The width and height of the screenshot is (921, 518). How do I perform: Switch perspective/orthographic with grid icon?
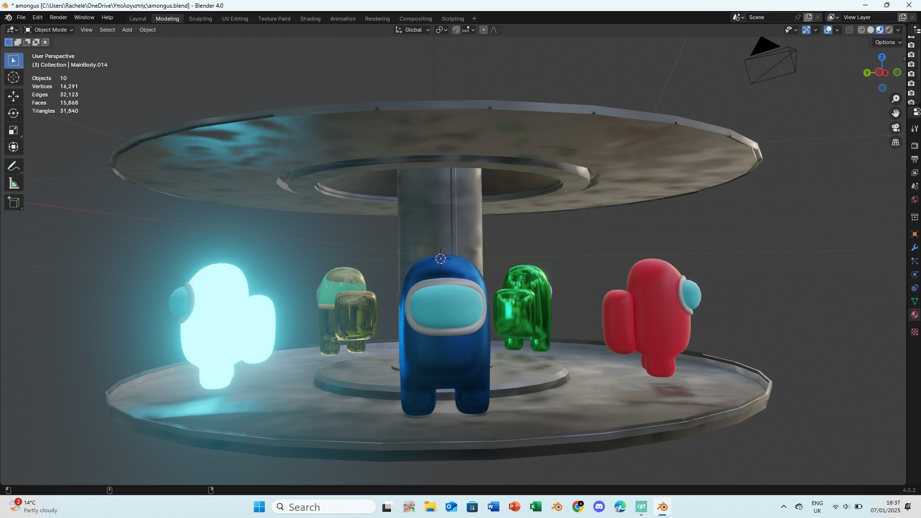click(x=896, y=142)
